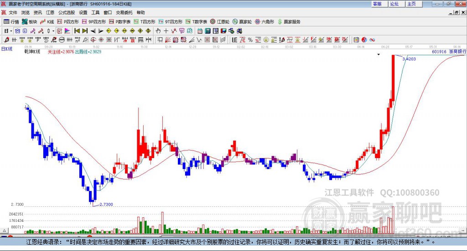Click the truck icon in toolbar
The height and width of the screenshot is (251, 467).
pyautogui.click(x=239, y=31)
